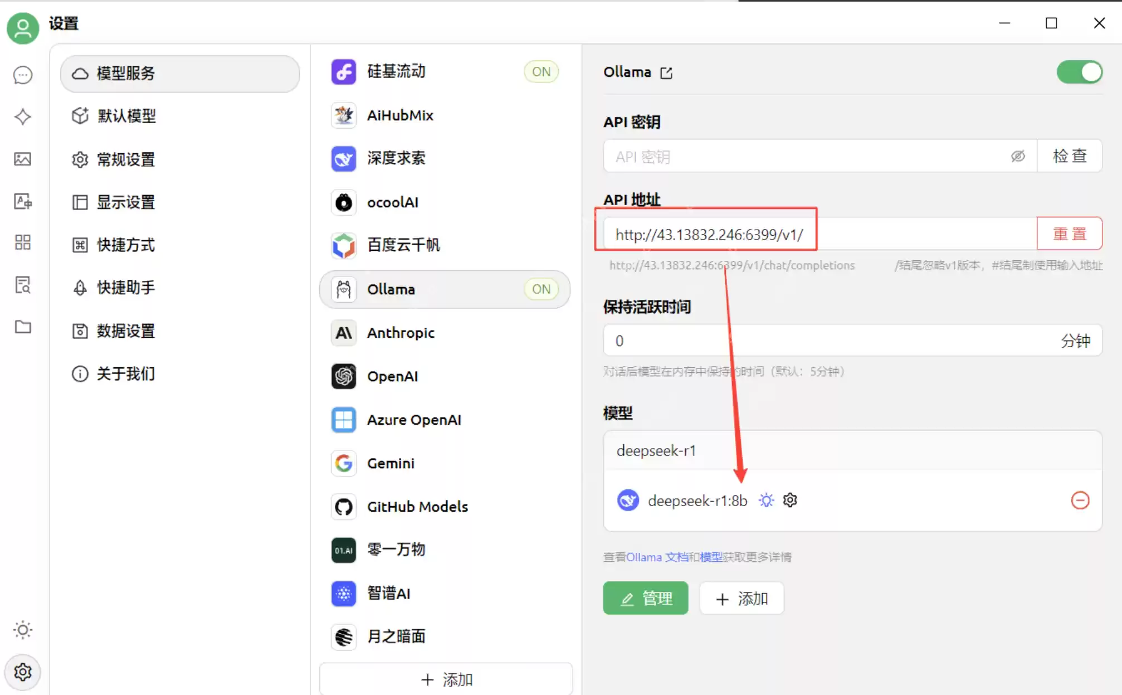
Task: Open the AI assistants sparkle icon
Action: click(22, 117)
